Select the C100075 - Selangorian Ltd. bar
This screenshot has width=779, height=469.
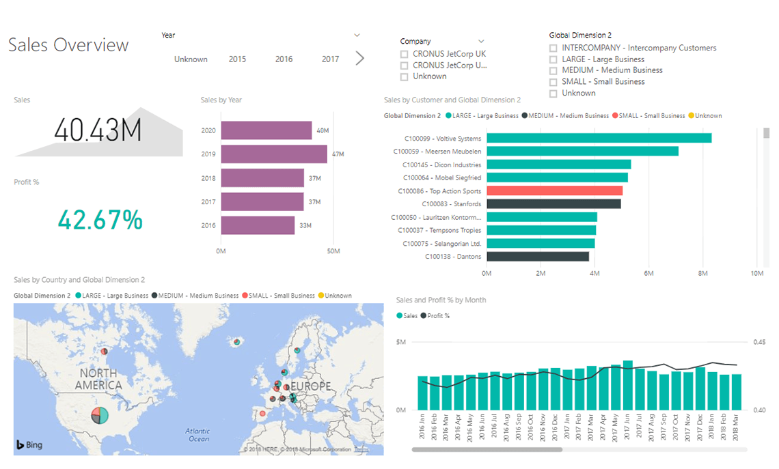click(x=541, y=243)
